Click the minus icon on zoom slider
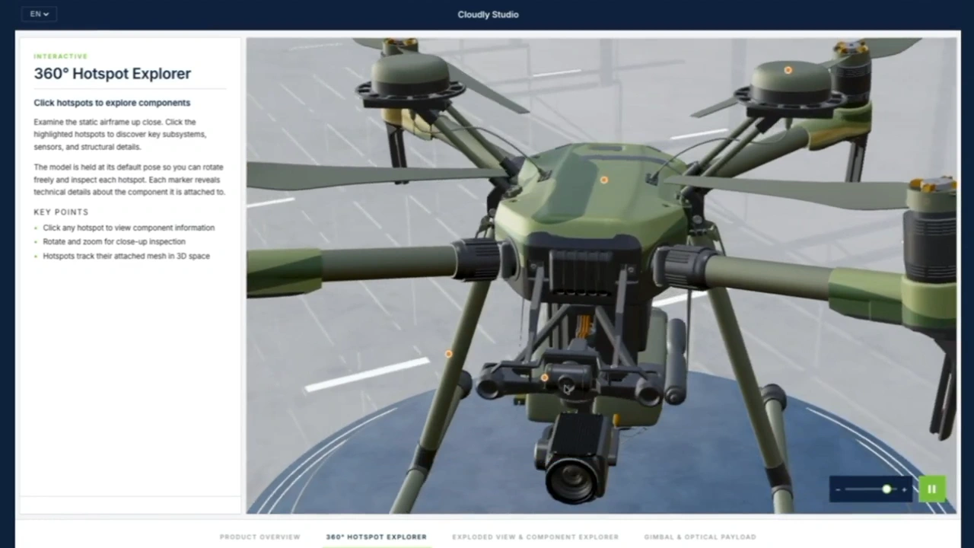 pyautogui.click(x=839, y=489)
